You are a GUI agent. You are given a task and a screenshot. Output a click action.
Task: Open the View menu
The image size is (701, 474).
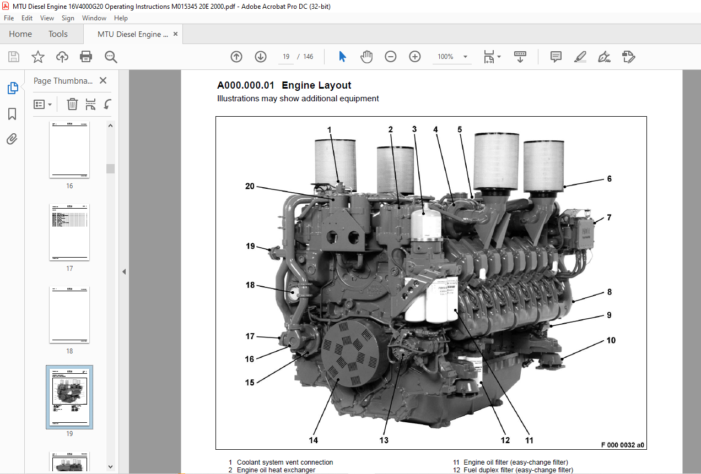[x=47, y=18]
